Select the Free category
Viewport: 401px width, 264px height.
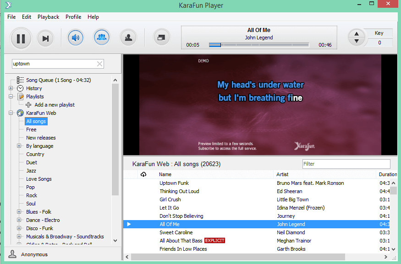31,129
